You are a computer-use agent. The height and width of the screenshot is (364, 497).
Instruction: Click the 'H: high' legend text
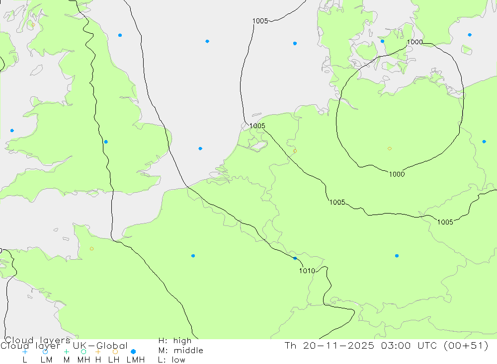coord(175,341)
